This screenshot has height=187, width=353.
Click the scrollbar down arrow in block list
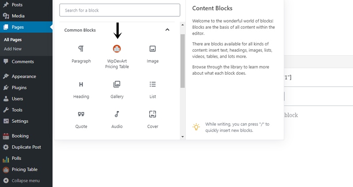[x=183, y=137]
